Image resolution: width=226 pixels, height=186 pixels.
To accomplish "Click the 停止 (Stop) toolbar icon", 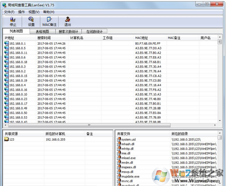I will tap(12, 20).
